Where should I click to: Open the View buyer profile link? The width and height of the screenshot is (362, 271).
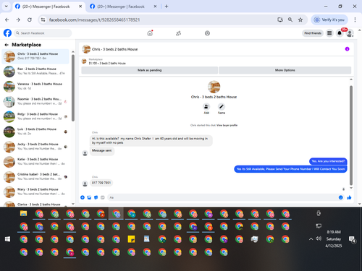click(x=227, y=125)
